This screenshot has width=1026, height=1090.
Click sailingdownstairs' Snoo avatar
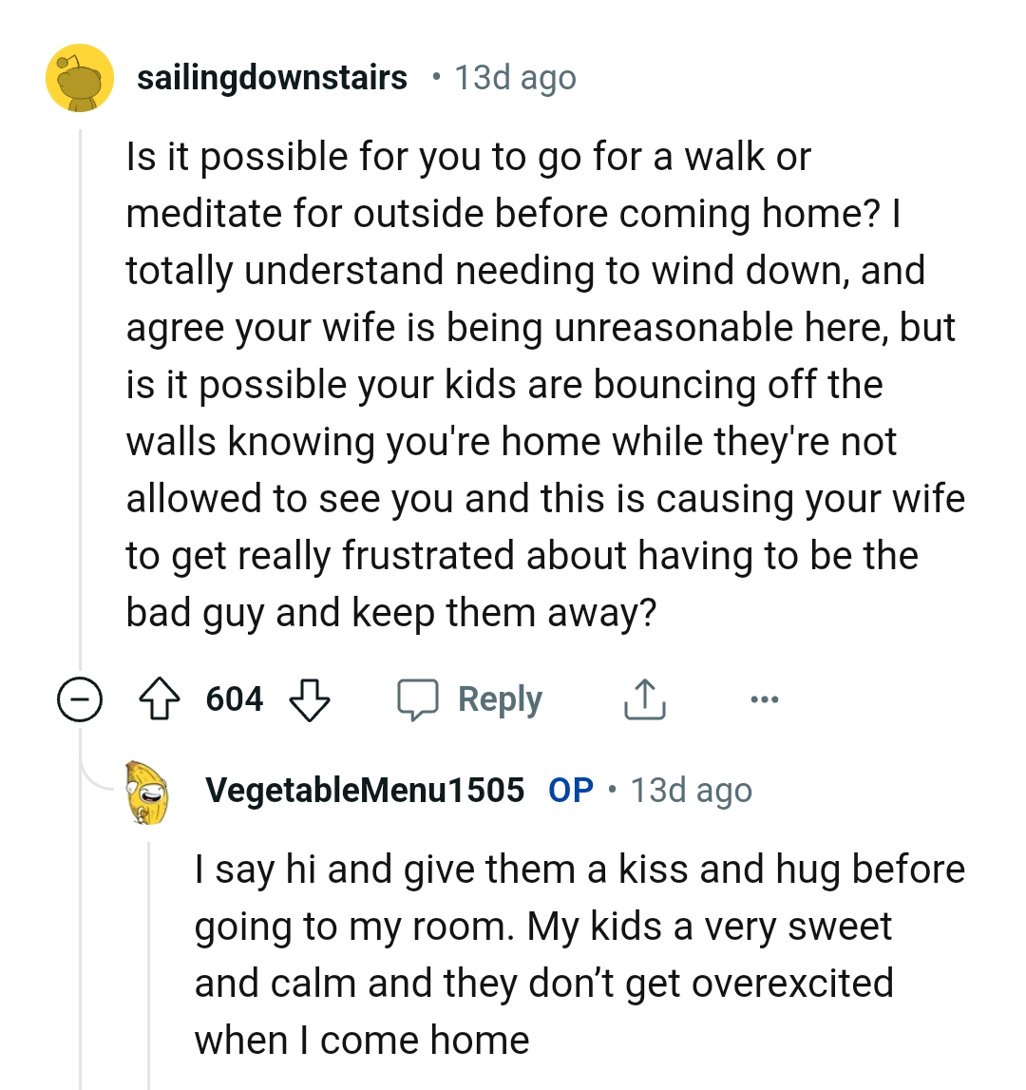[80, 77]
